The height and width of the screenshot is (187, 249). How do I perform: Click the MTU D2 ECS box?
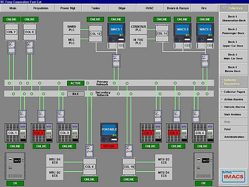pos(55,174)
